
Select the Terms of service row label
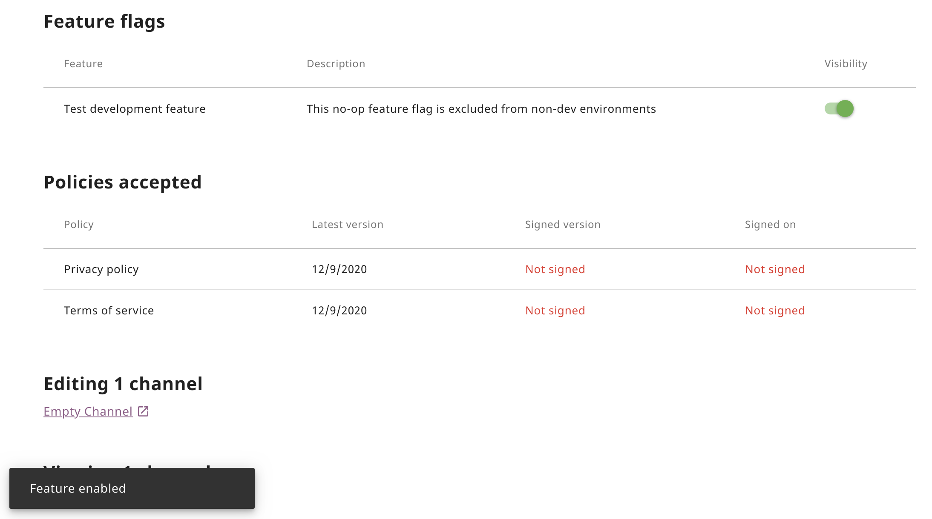(109, 311)
